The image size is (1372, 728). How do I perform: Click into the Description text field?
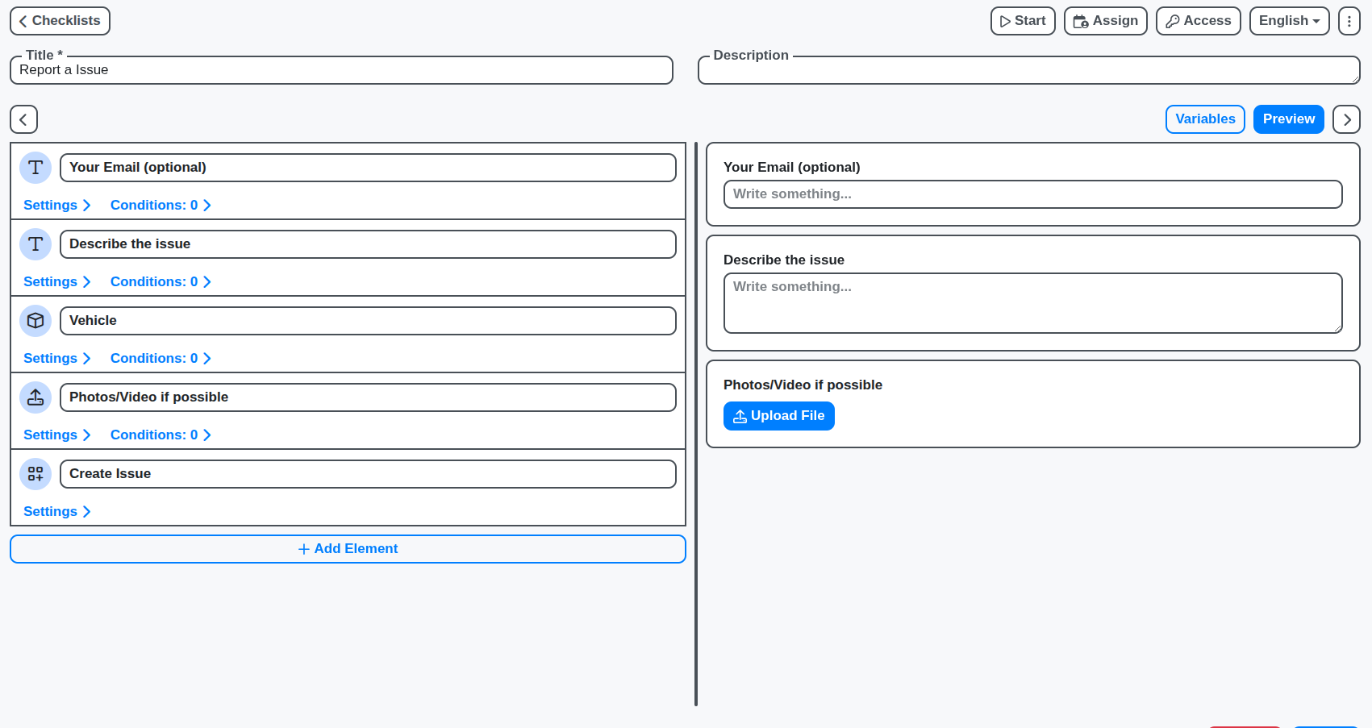pos(1028,71)
